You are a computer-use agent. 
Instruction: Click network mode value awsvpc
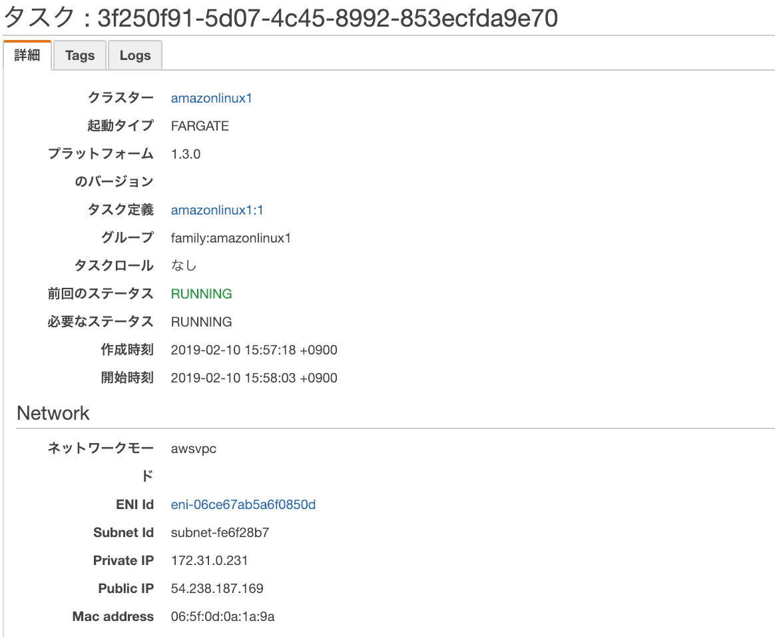coord(194,449)
